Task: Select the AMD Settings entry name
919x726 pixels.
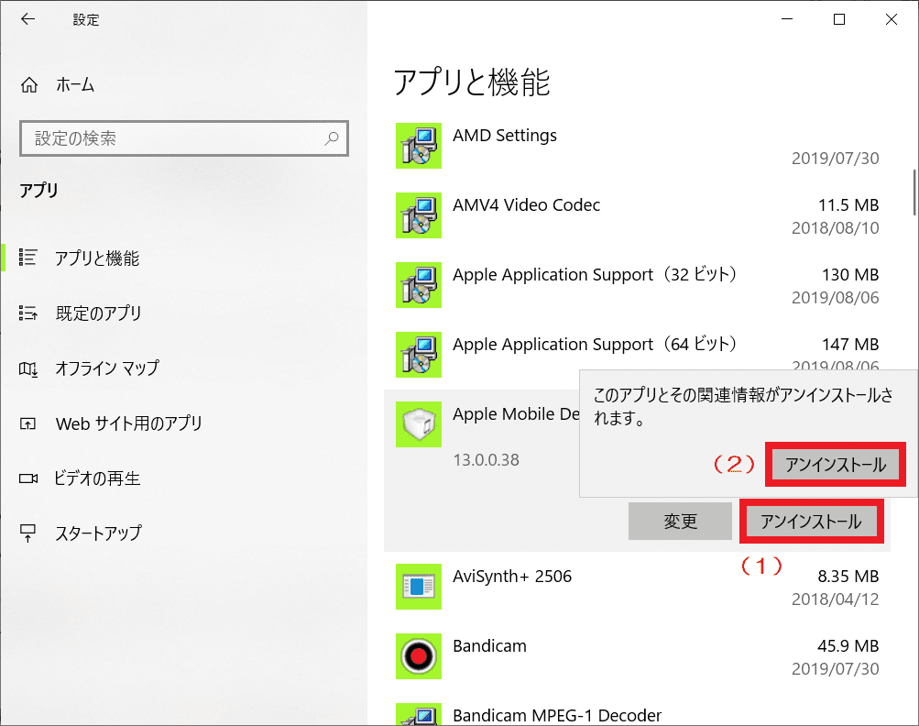Action: tap(505, 136)
